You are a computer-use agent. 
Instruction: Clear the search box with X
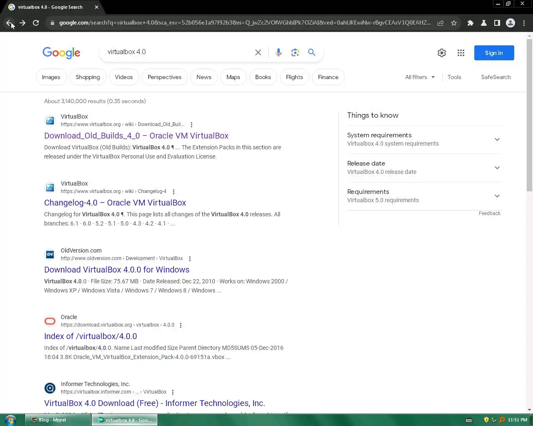258,52
